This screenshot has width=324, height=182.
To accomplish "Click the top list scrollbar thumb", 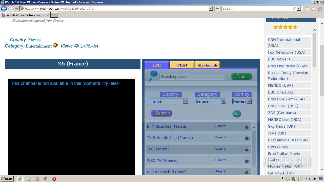I will coord(314,50).
